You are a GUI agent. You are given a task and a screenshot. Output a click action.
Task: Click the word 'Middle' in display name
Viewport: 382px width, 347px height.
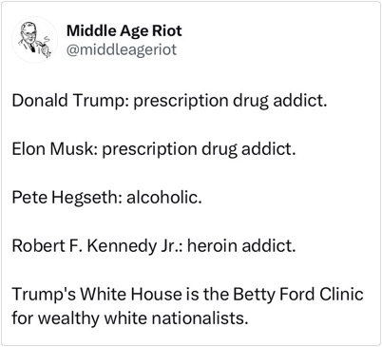[x=91, y=30]
